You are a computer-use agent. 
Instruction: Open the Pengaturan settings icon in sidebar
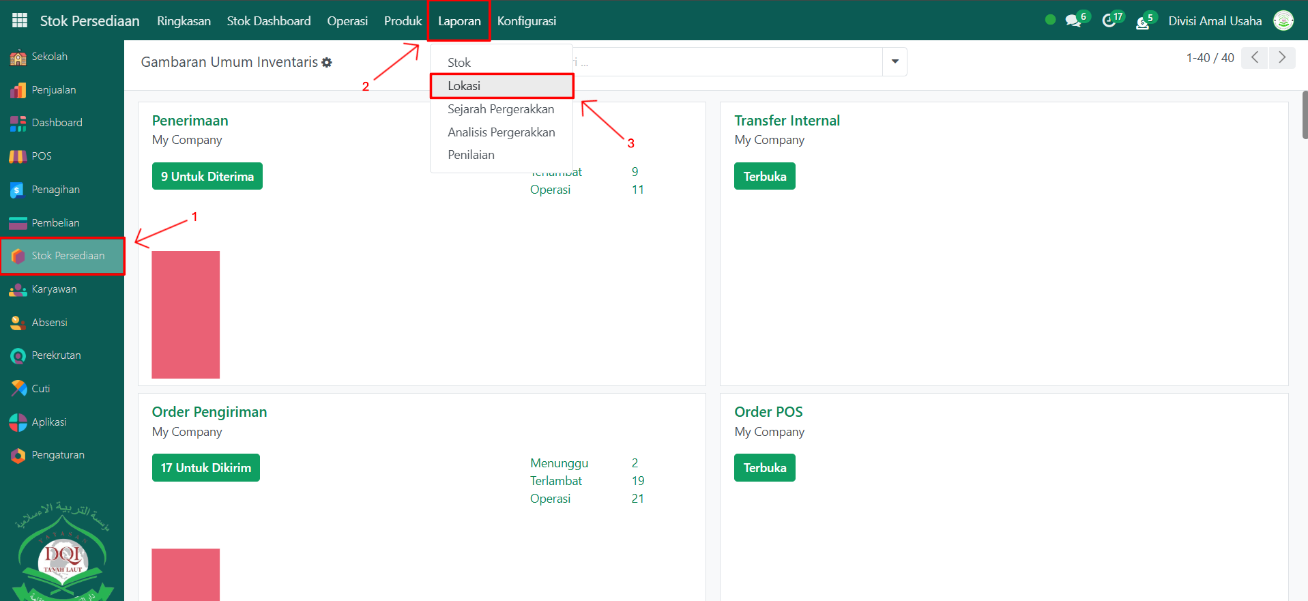pos(18,455)
